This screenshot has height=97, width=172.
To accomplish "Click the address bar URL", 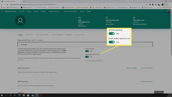I will tap(34, 5).
